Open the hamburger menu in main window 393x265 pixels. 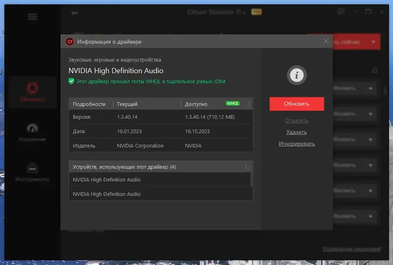pyautogui.click(x=32, y=17)
